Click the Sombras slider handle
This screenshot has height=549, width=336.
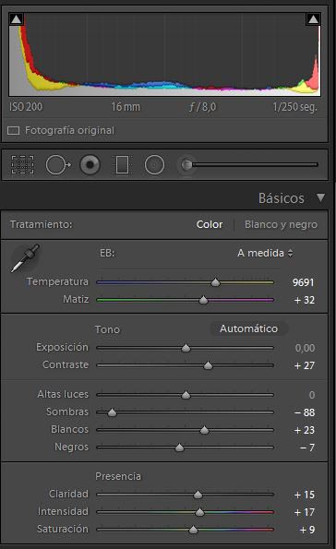tap(112, 412)
